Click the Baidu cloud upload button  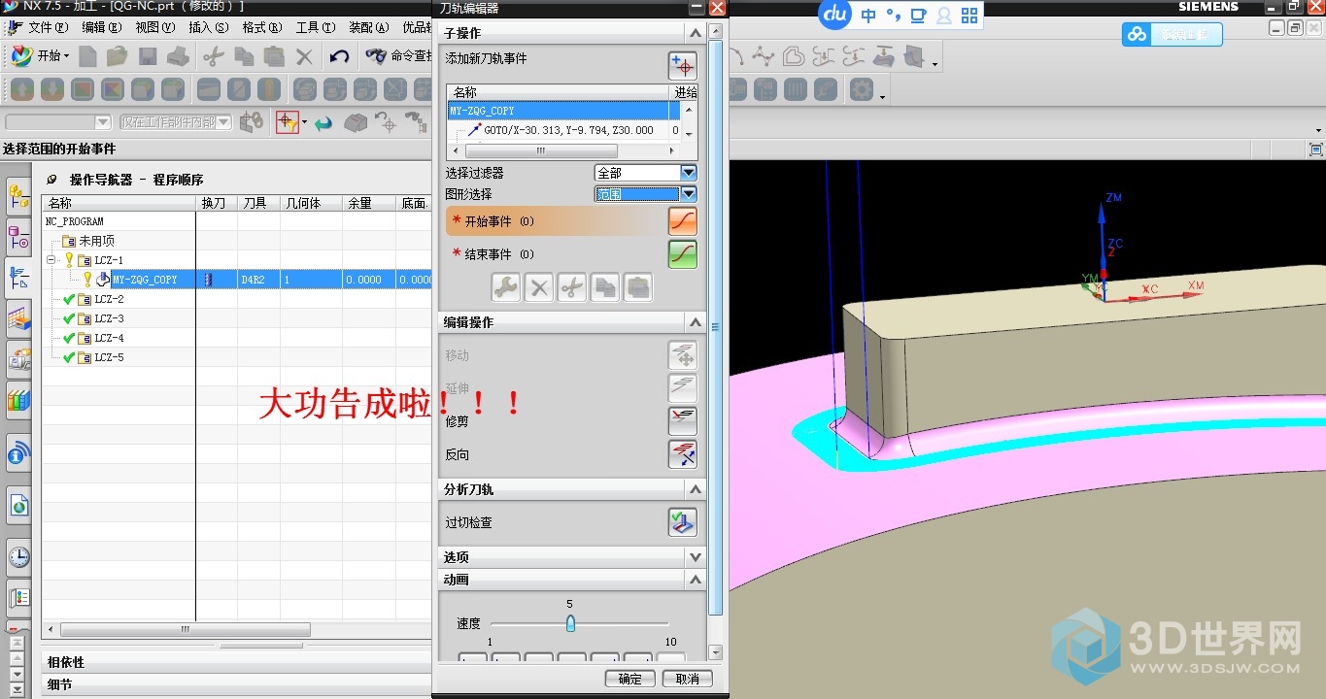point(1172,35)
